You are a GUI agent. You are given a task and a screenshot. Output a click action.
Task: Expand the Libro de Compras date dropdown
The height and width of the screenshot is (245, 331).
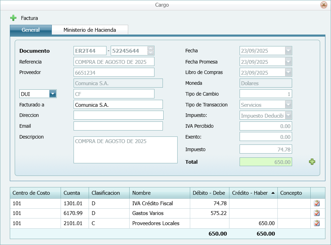[288, 73]
